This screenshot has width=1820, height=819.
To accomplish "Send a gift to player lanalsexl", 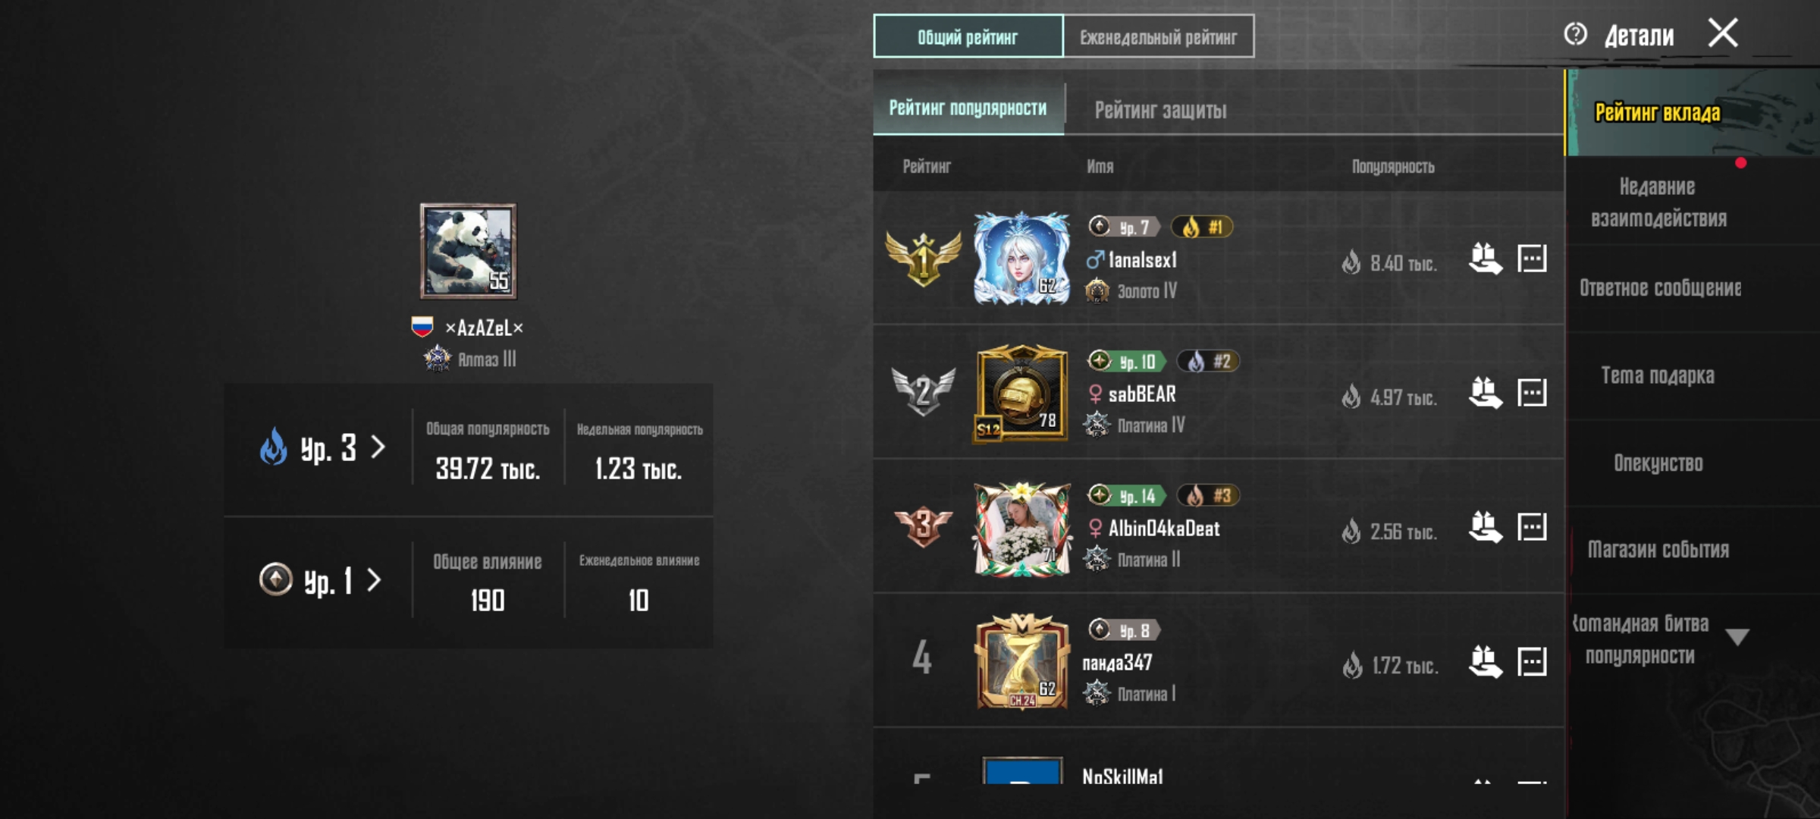I will point(1485,259).
